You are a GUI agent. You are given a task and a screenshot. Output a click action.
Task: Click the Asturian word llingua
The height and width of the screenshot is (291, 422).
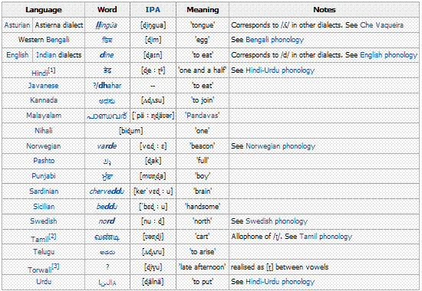107,25
